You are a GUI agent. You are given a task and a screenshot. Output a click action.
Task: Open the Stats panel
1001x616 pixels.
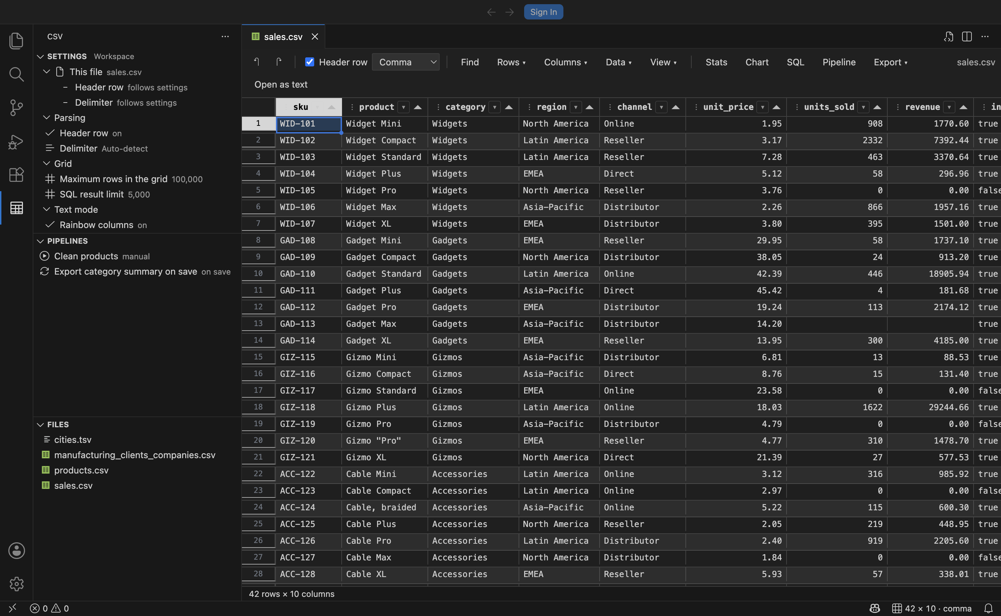pyautogui.click(x=716, y=62)
